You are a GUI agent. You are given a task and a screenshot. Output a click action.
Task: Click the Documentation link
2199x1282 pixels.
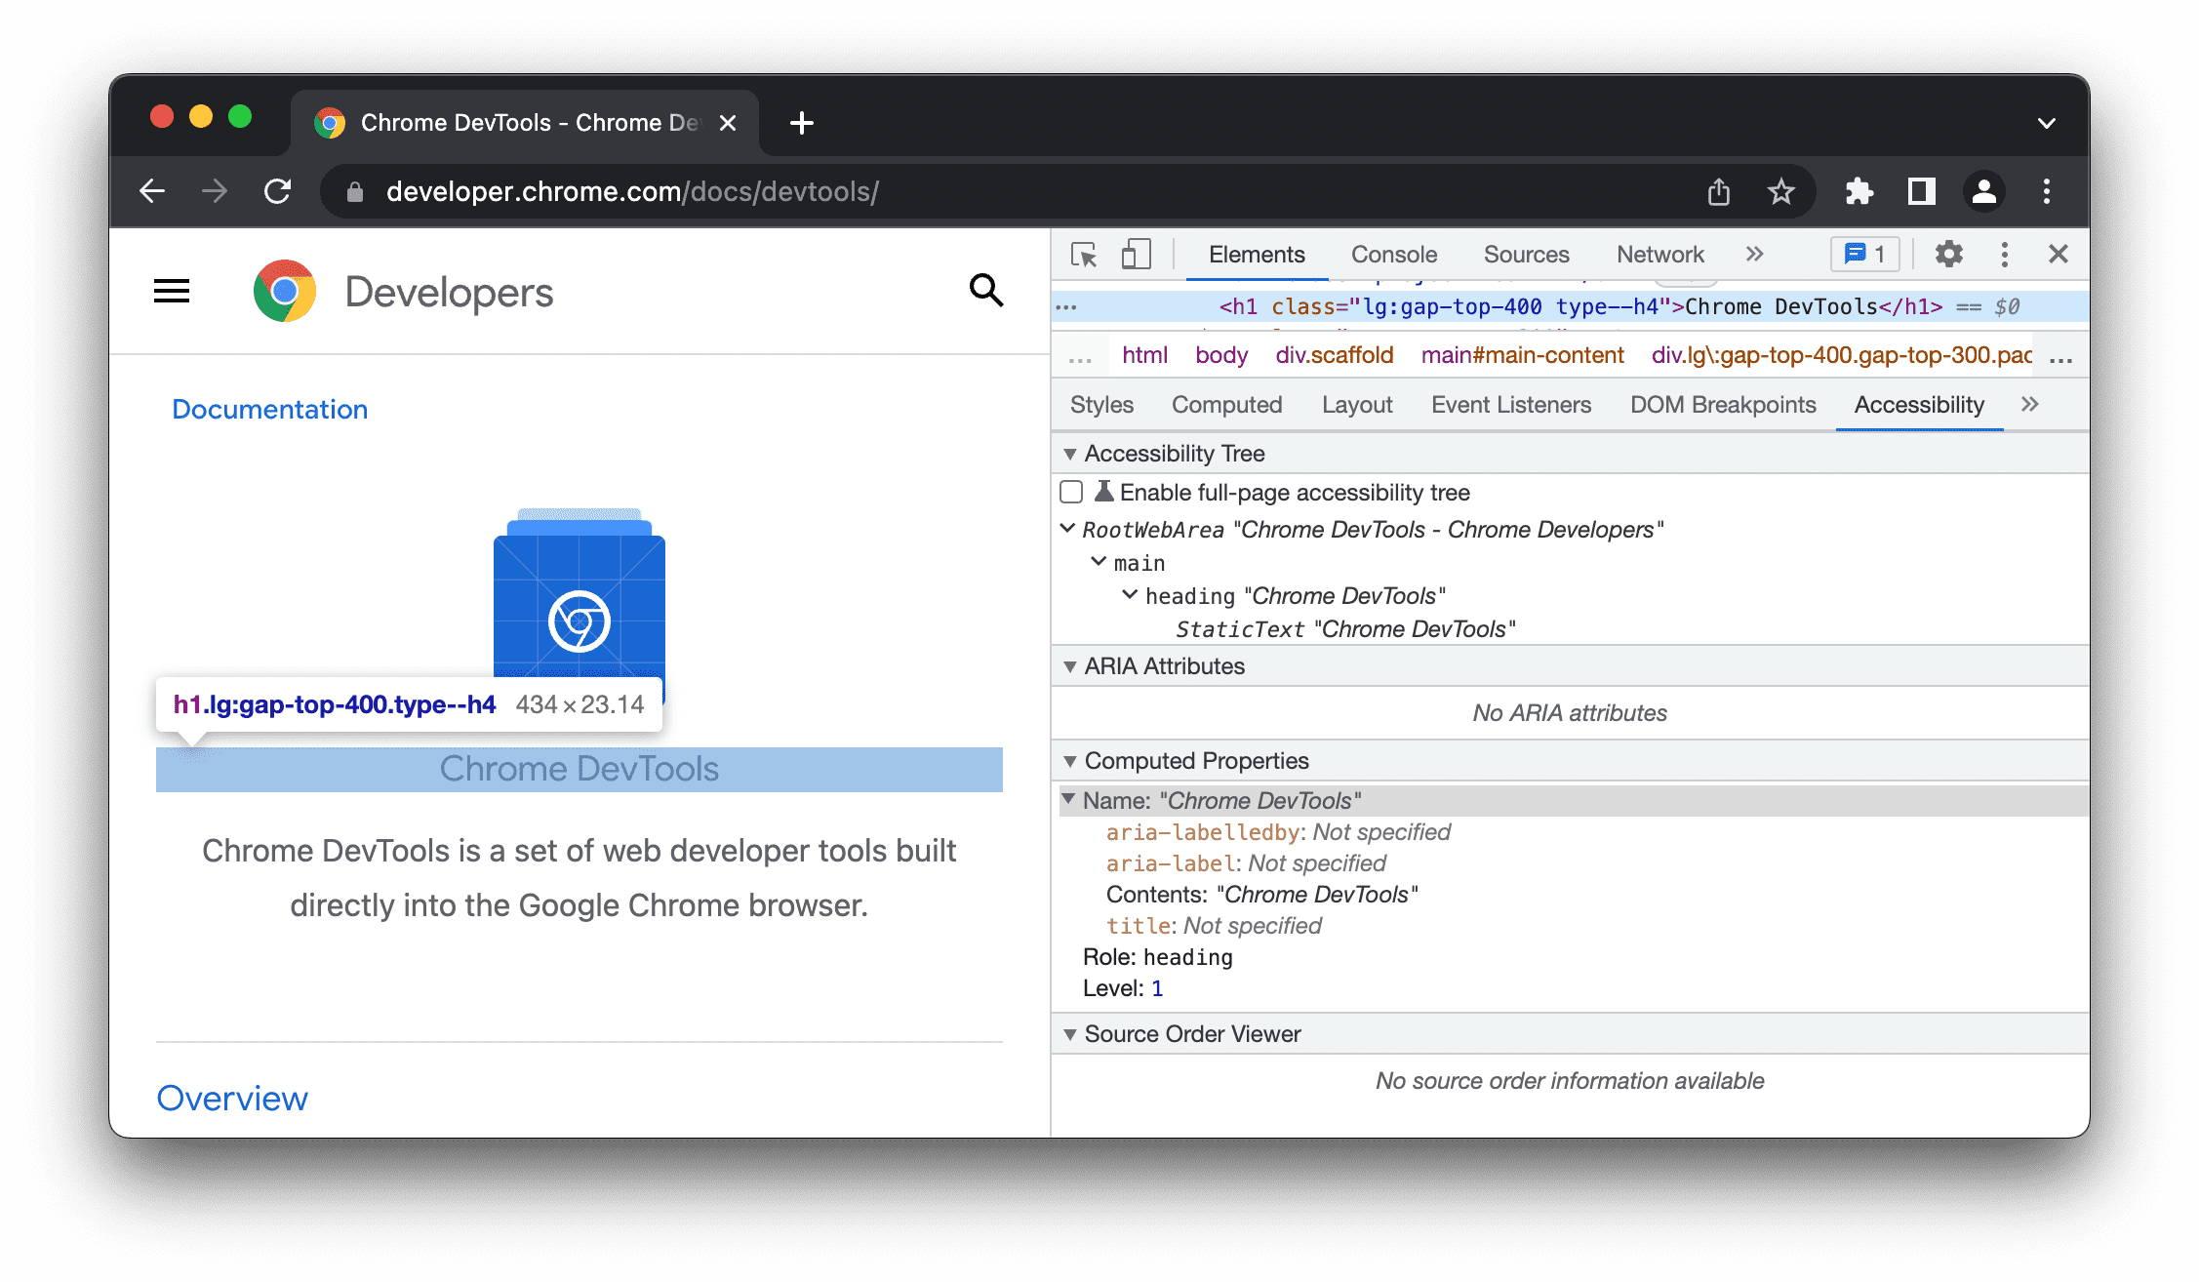(270, 409)
